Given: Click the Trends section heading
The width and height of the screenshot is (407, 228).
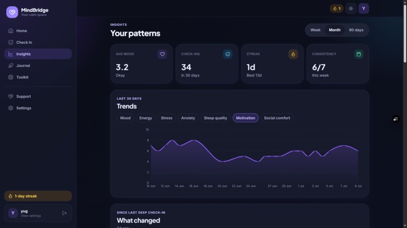Looking at the screenshot, I should [127, 106].
